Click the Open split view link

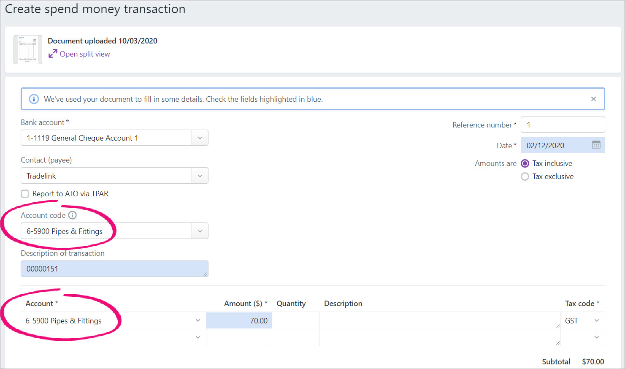[x=84, y=54]
